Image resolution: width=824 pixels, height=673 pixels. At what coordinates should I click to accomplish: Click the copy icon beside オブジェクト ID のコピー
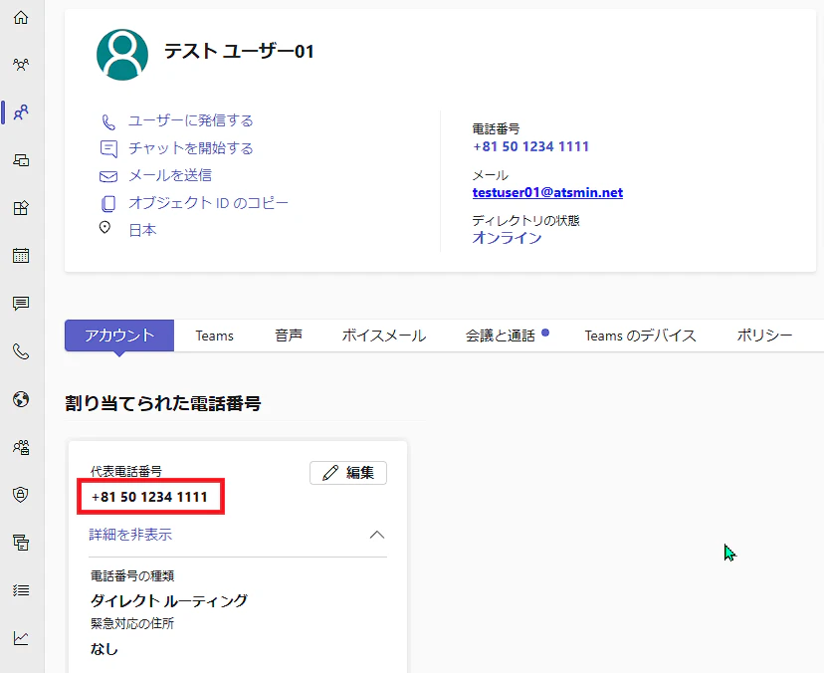(108, 203)
